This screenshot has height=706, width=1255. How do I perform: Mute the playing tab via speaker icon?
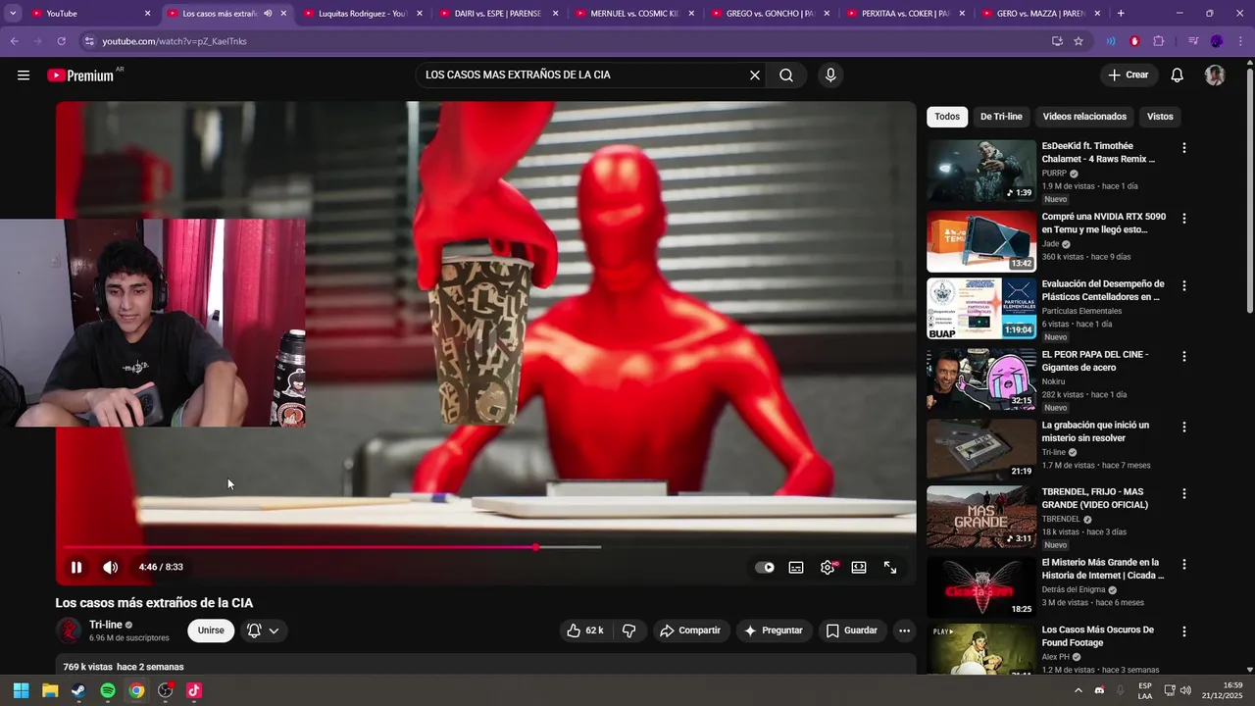click(x=268, y=14)
